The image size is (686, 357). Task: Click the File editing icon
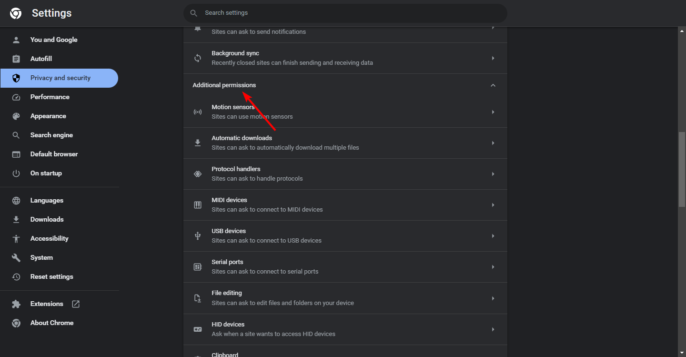(198, 298)
